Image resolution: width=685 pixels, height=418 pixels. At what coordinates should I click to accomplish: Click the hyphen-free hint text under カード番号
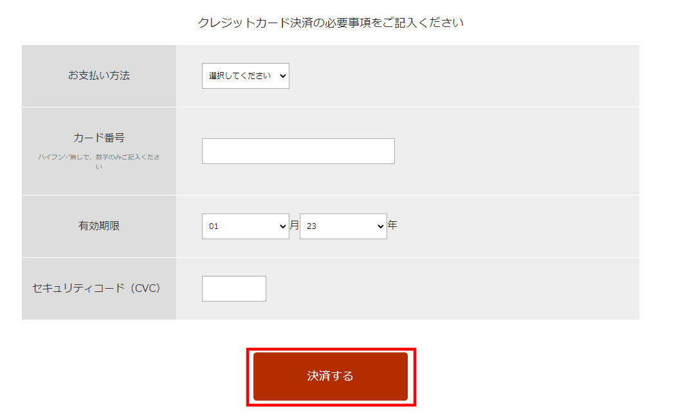coord(99,161)
